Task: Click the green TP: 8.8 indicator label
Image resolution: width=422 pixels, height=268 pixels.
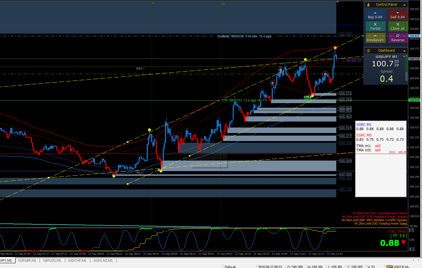Action: (398, 236)
